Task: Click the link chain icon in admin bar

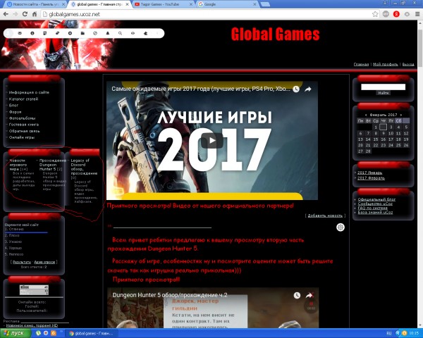Action: [x=58, y=33]
